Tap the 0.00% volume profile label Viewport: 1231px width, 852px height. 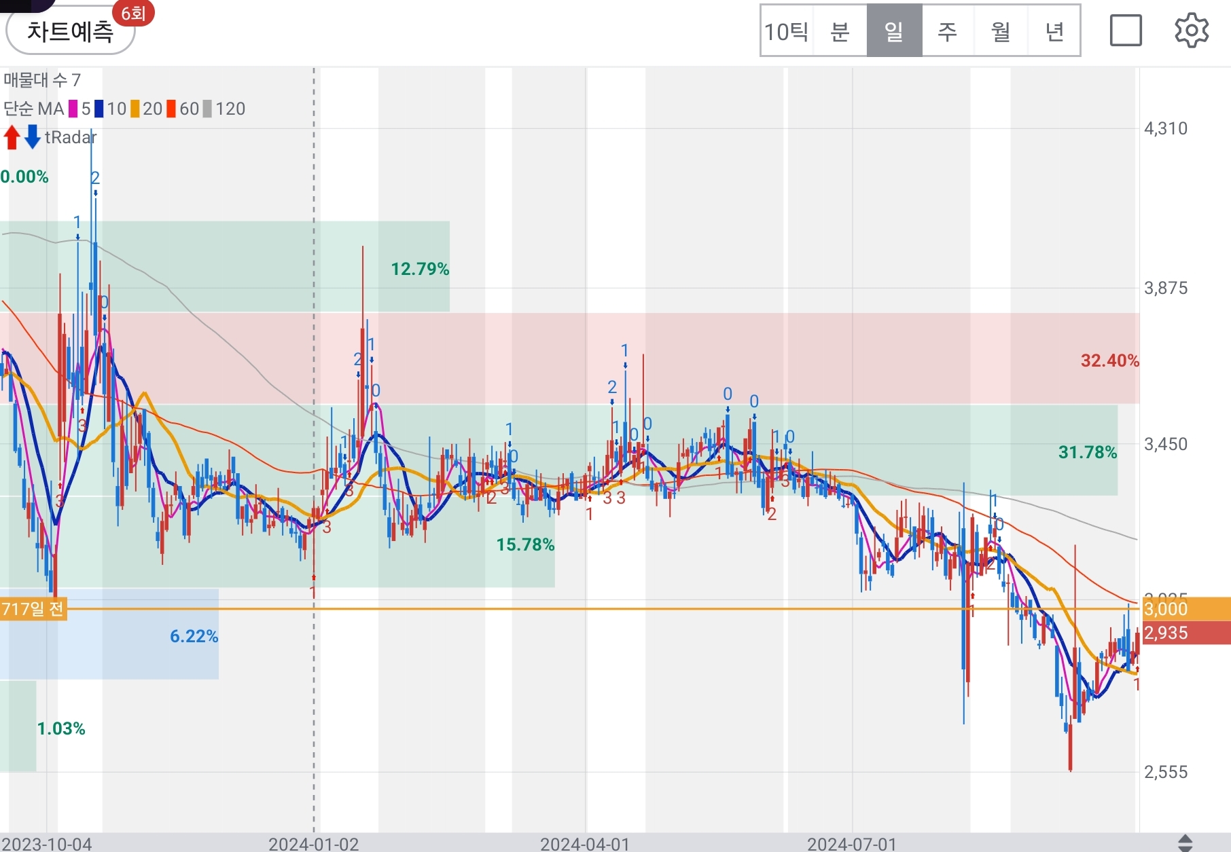point(24,177)
